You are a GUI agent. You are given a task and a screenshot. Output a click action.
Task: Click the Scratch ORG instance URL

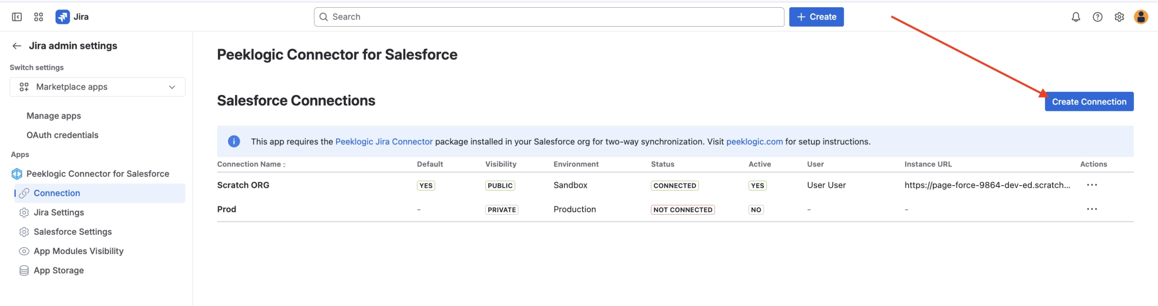987,185
